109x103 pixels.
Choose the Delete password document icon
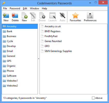pos(42,15)
